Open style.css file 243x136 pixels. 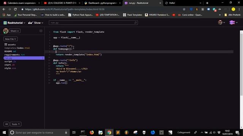point(10,68)
